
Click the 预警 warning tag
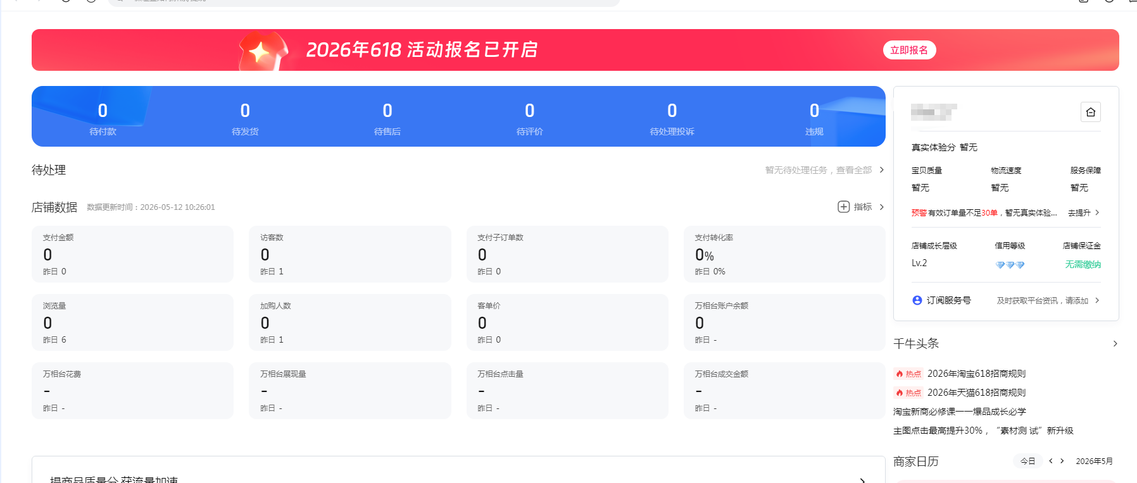click(x=919, y=213)
